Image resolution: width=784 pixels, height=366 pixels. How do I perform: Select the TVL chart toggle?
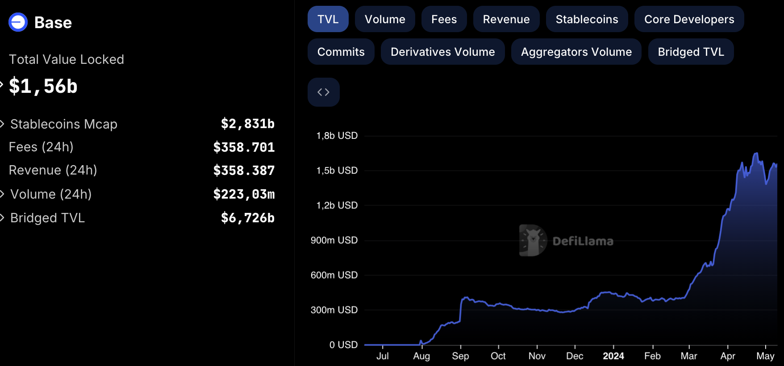[x=328, y=19]
